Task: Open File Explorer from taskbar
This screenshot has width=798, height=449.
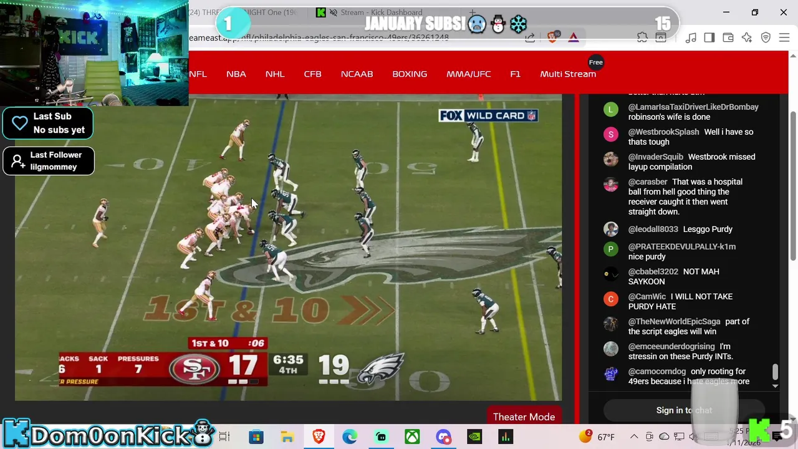Action: pyautogui.click(x=287, y=437)
